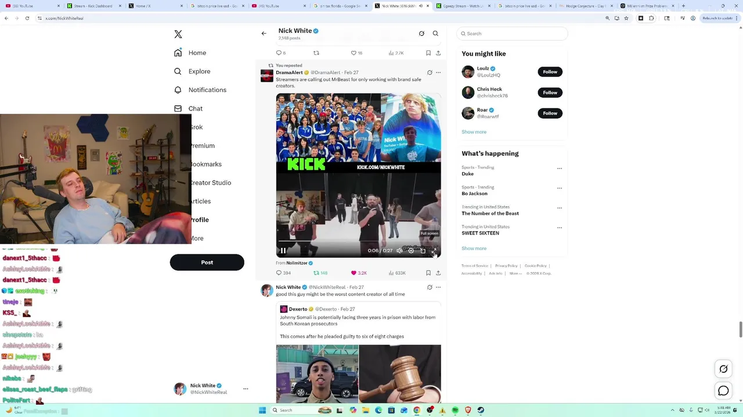View the DramaAlert post's 633K views analytics
Viewport: 743px width, 417px height.
[396, 273]
